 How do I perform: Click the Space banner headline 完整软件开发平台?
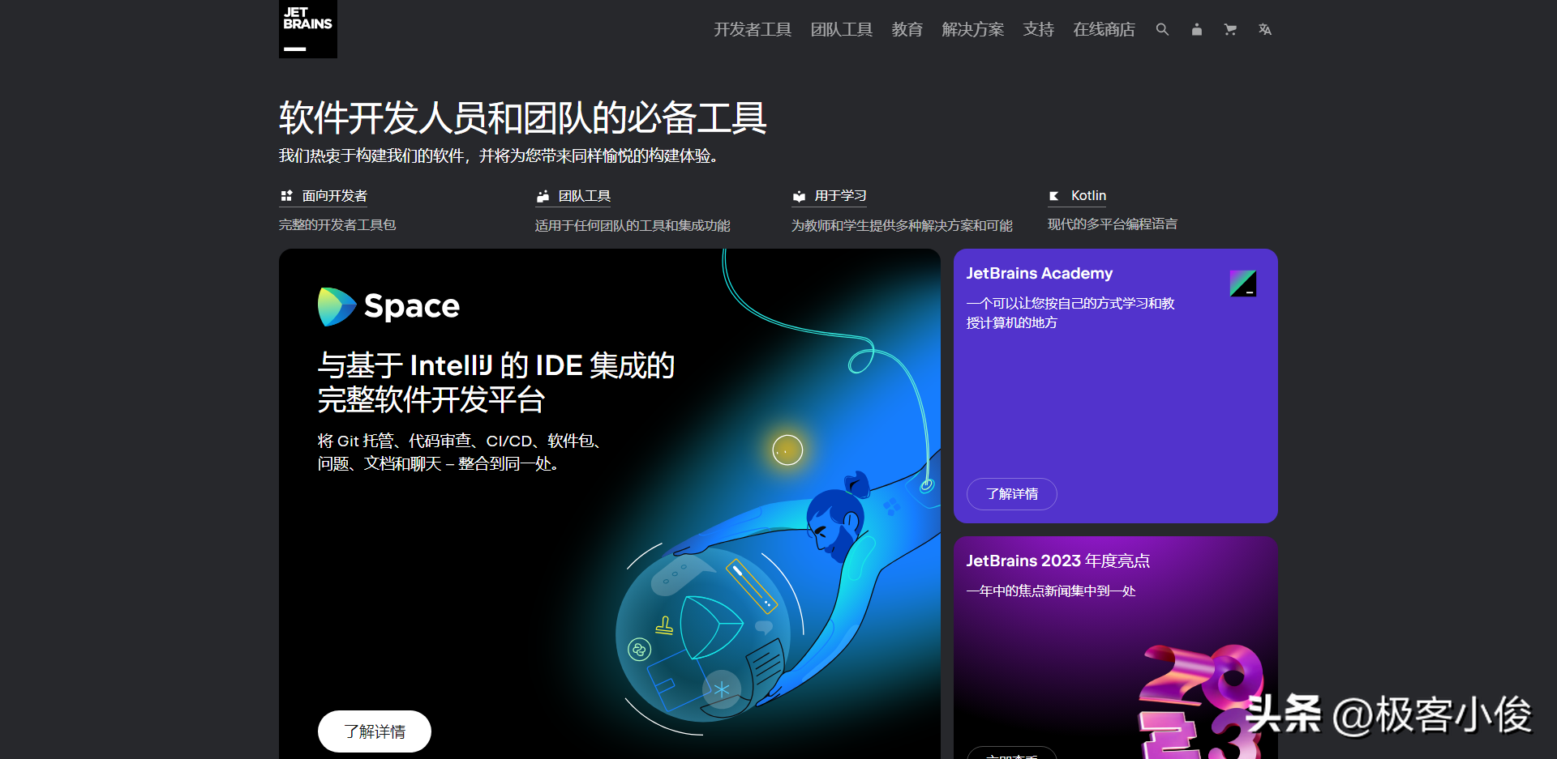[x=431, y=400]
